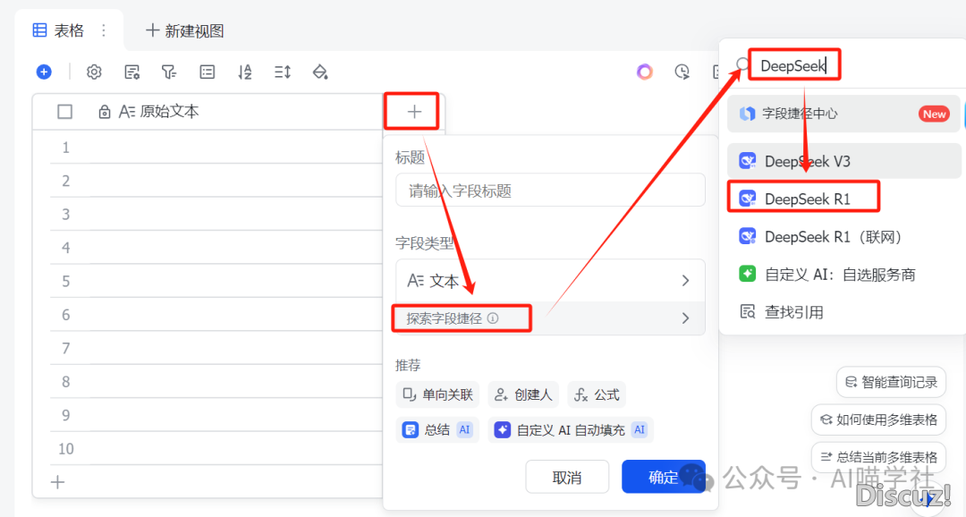Viewport: 966px width, 517px height.
Task: Open the filter tool
Action: [169, 72]
